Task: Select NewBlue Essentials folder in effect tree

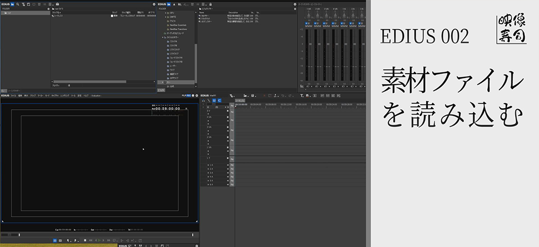Action: coord(178,25)
